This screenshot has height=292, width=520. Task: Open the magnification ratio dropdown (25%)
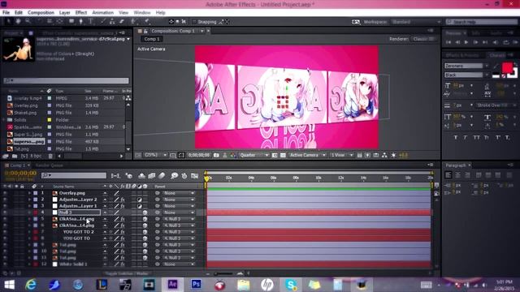click(155, 155)
